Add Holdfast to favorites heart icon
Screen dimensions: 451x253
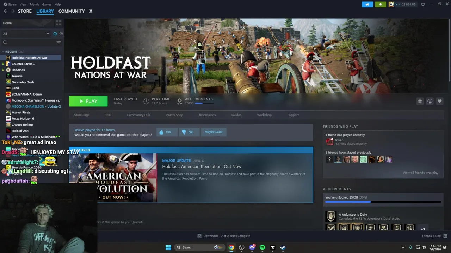[439, 101]
